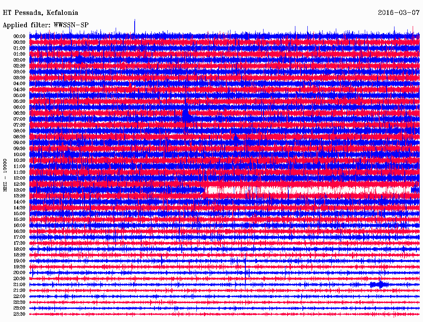Select the 13:00 time label

(19, 190)
